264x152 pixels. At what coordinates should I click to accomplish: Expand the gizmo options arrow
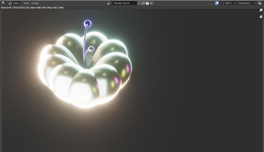click(221, 3)
